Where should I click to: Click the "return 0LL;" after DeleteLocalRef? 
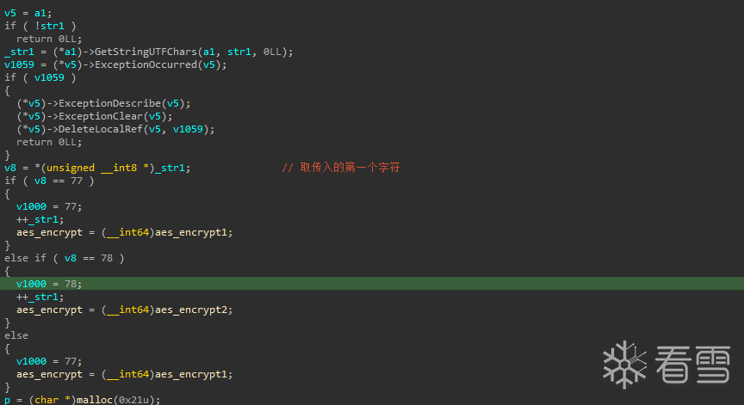click(49, 142)
